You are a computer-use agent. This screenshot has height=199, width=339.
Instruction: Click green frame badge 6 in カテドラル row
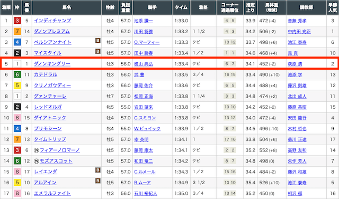(17, 74)
